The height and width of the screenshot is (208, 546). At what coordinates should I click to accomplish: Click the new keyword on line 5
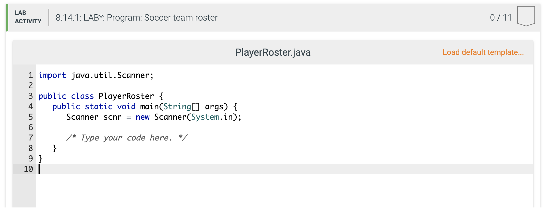click(x=142, y=117)
